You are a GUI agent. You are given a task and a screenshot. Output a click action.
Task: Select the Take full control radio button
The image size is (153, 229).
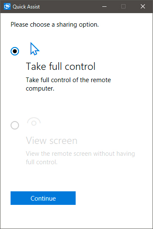point(15,51)
